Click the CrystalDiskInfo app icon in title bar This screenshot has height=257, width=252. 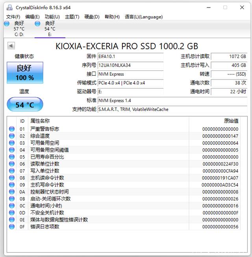[10, 7]
